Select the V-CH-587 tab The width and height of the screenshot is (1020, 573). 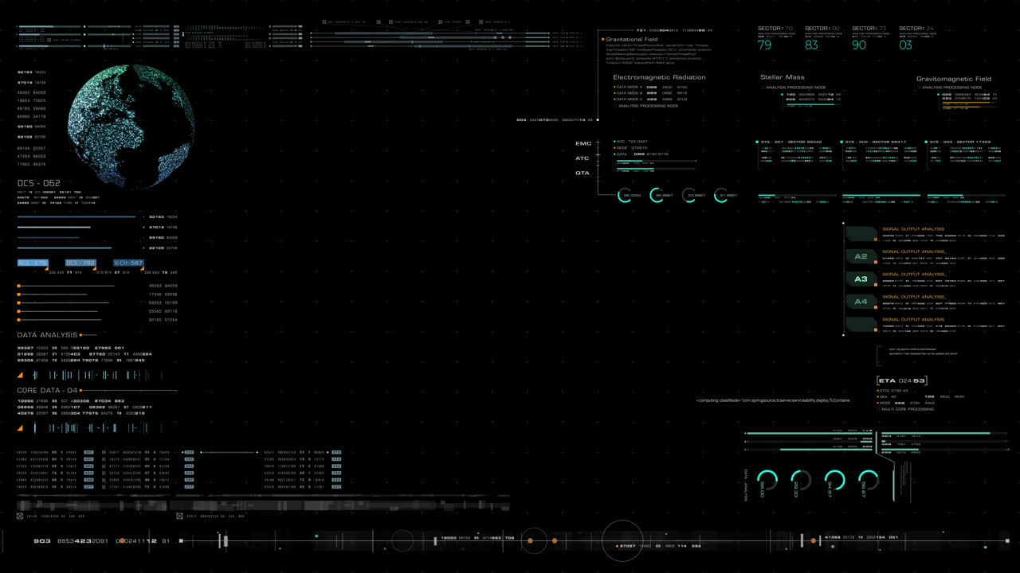pyautogui.click(x=129, y=263)
